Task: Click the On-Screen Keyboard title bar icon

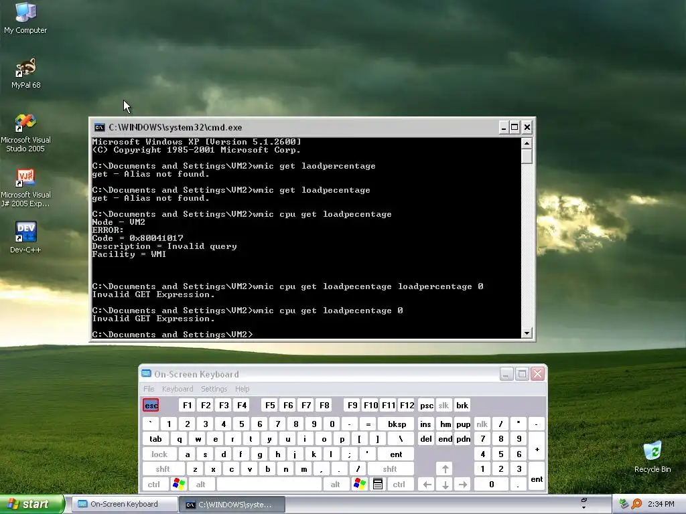Action: (146, 373)
